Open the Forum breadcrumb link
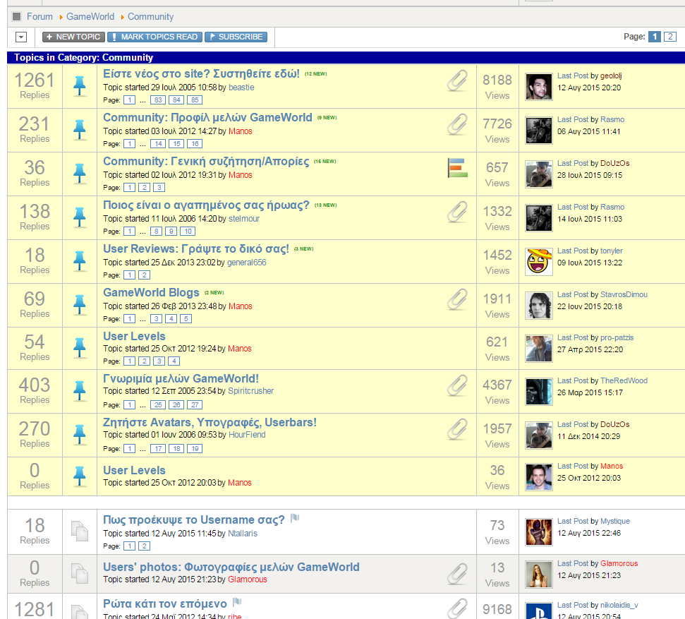 pos(40,16)
